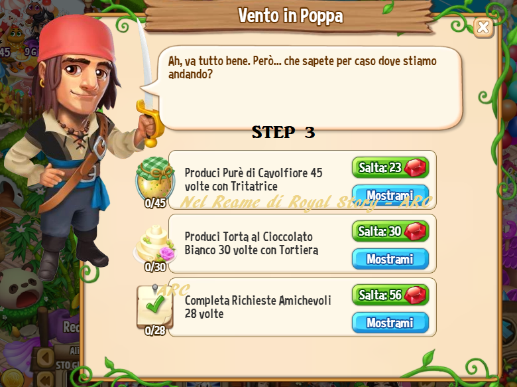The width and height of the screenshot is (517, 387).
Task: Skip white chocolate cake task for 30 rubies
Action: point(390,231)
